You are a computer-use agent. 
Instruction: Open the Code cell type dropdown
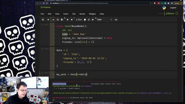pos(104,20)
